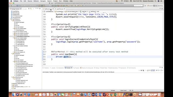Screen dimensions: 173x97
Task: Open Spotlight search in macOS menu bar
Action: [155, 1]
